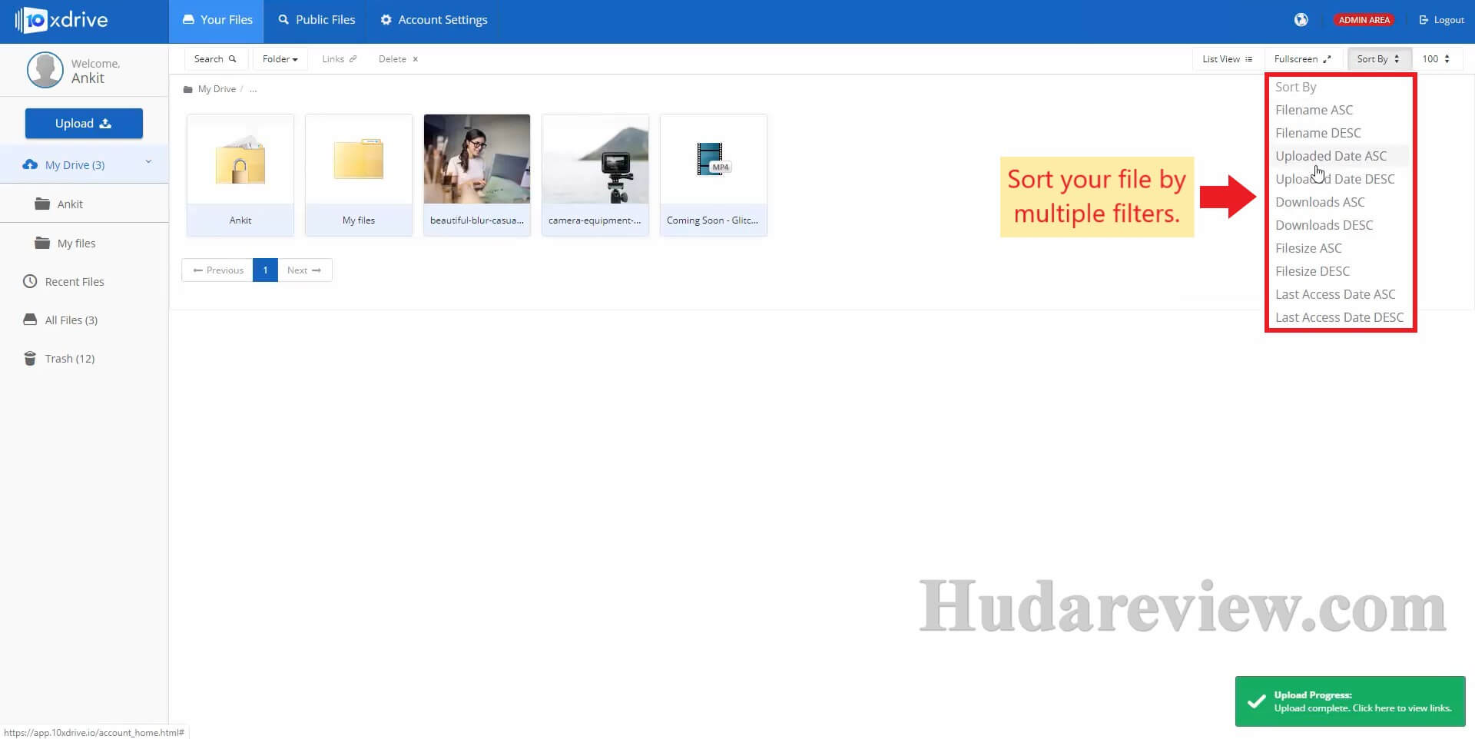Go to Next page
This screenshot has height=739, width=1475.
pyautogui.click(x=305, y=270)
